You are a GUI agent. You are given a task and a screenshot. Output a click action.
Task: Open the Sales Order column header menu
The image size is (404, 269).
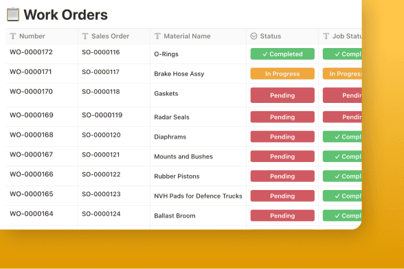[114, 36]
